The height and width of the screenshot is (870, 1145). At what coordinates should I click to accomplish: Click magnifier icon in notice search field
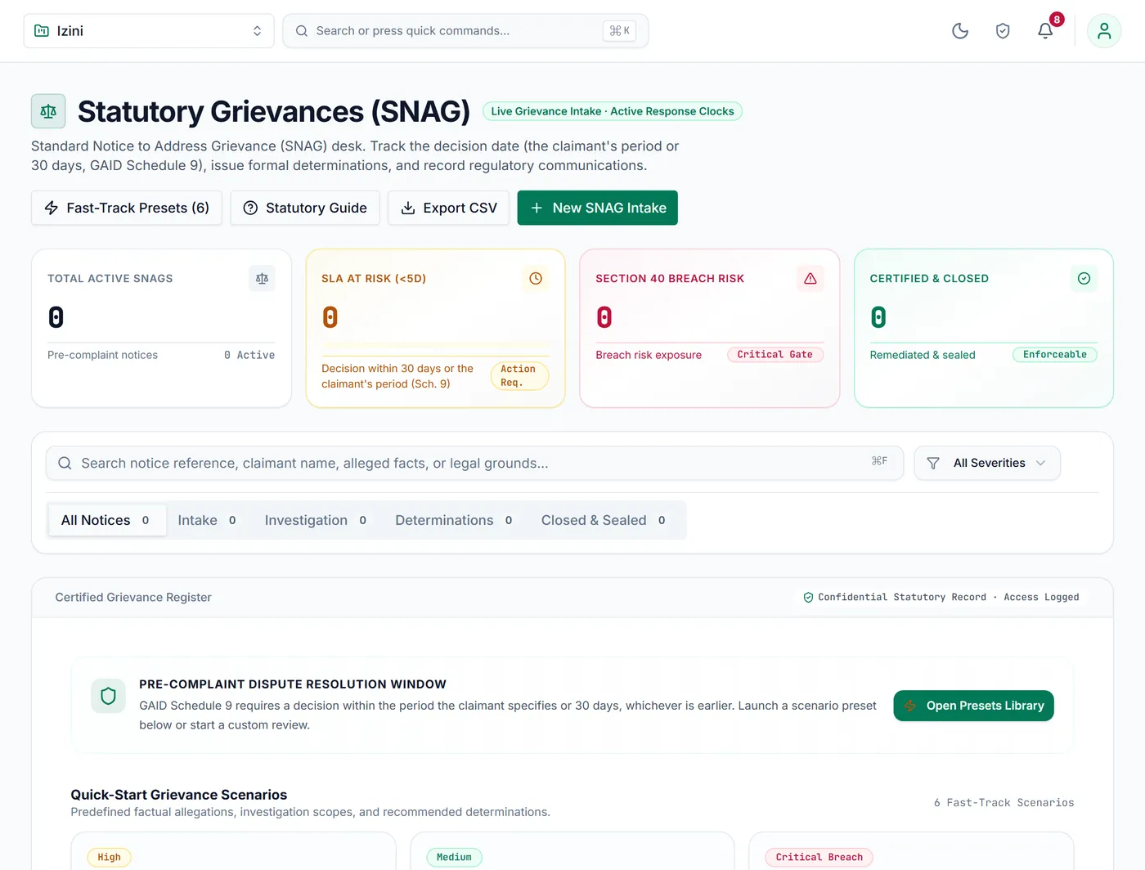(65, 463)
